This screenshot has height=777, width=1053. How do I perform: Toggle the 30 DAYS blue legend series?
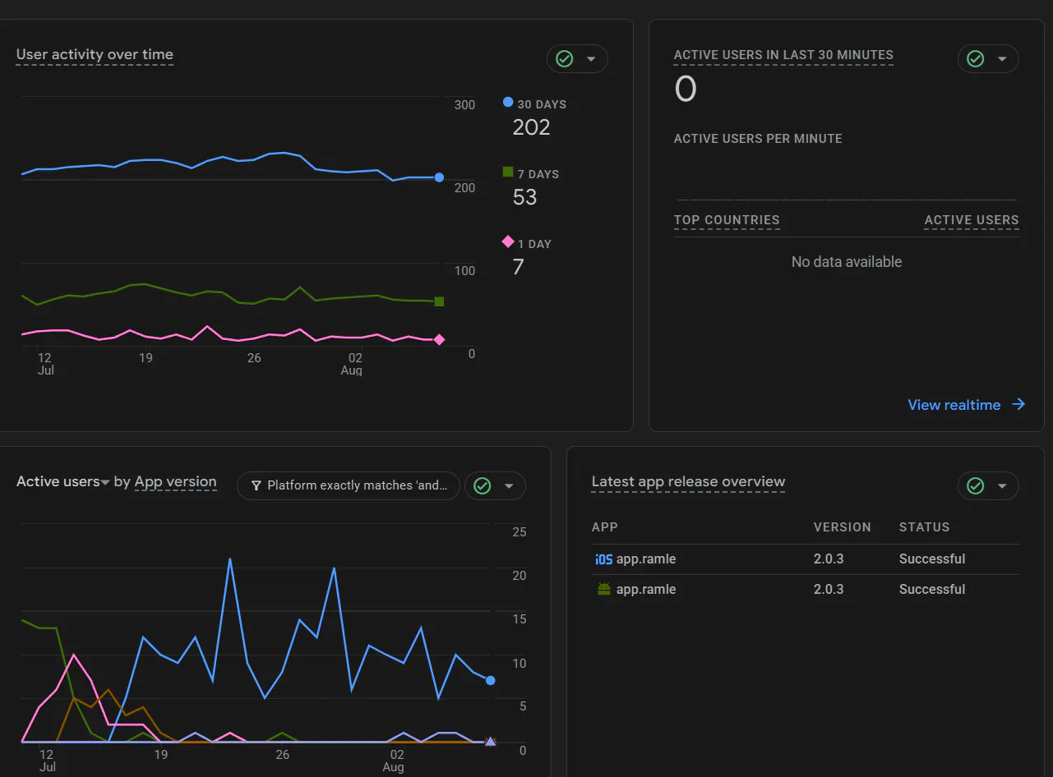point(535,104)
